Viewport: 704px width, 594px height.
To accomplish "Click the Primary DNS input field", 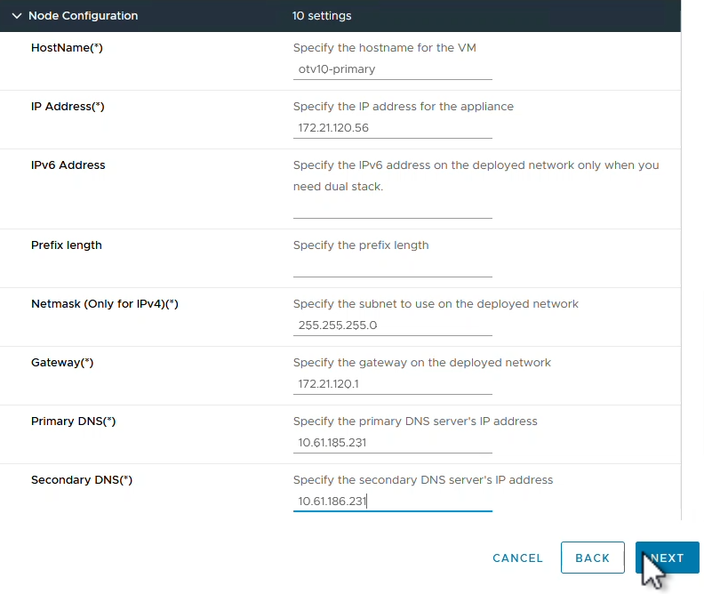I will click(x=392, y=443).
